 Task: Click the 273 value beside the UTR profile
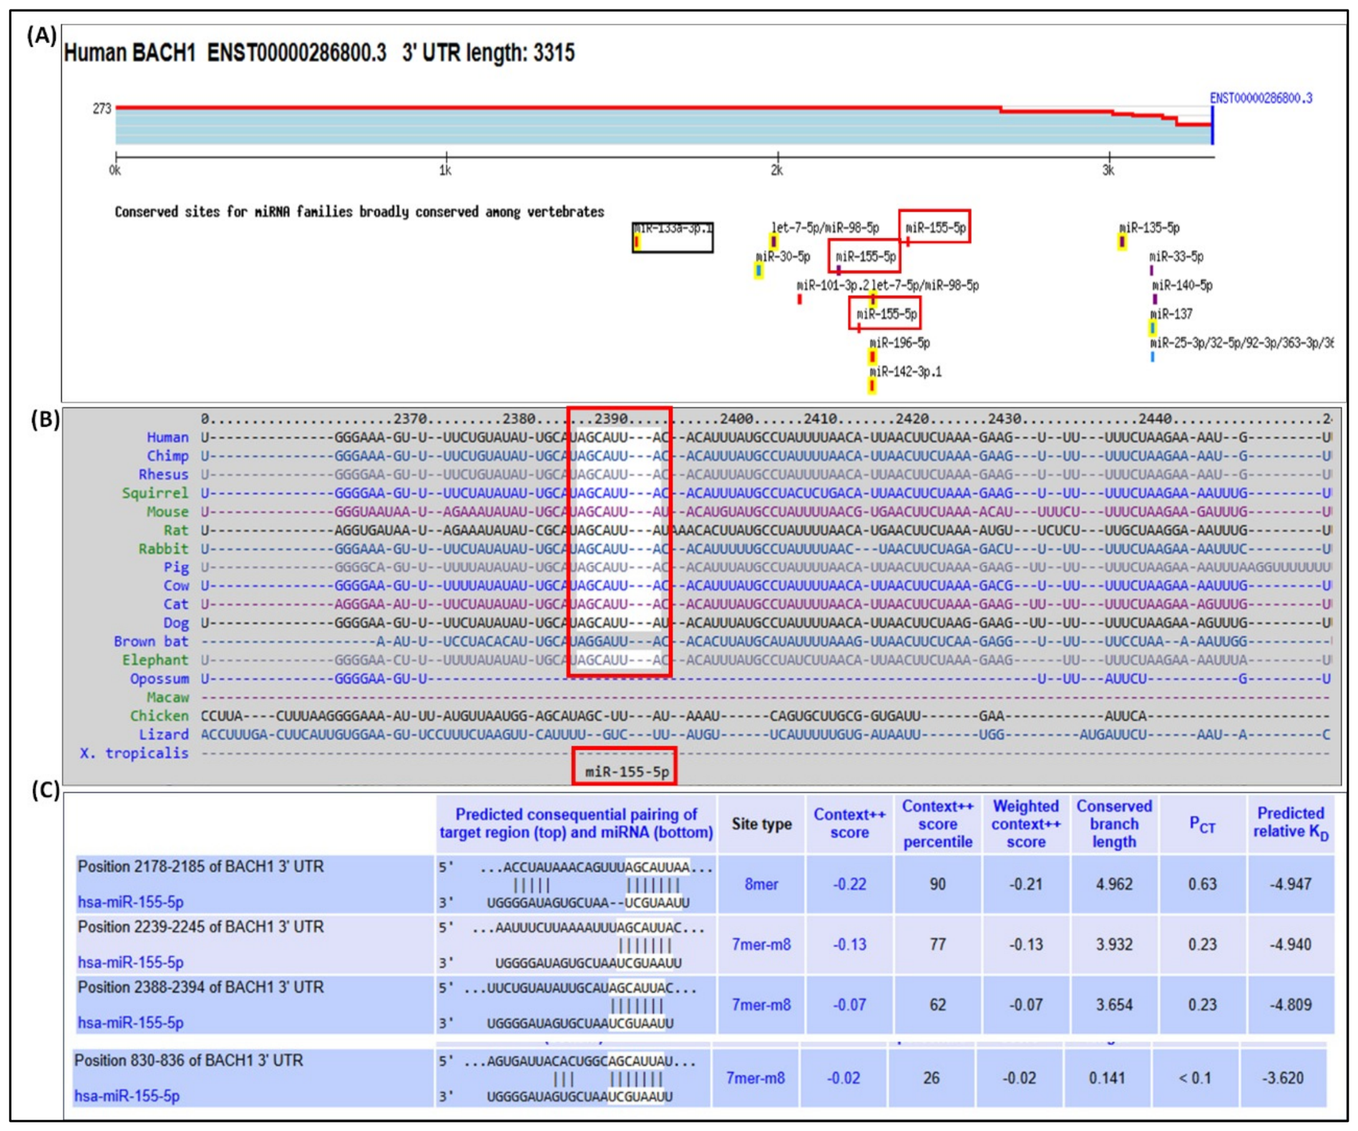(x=102, y=109)
